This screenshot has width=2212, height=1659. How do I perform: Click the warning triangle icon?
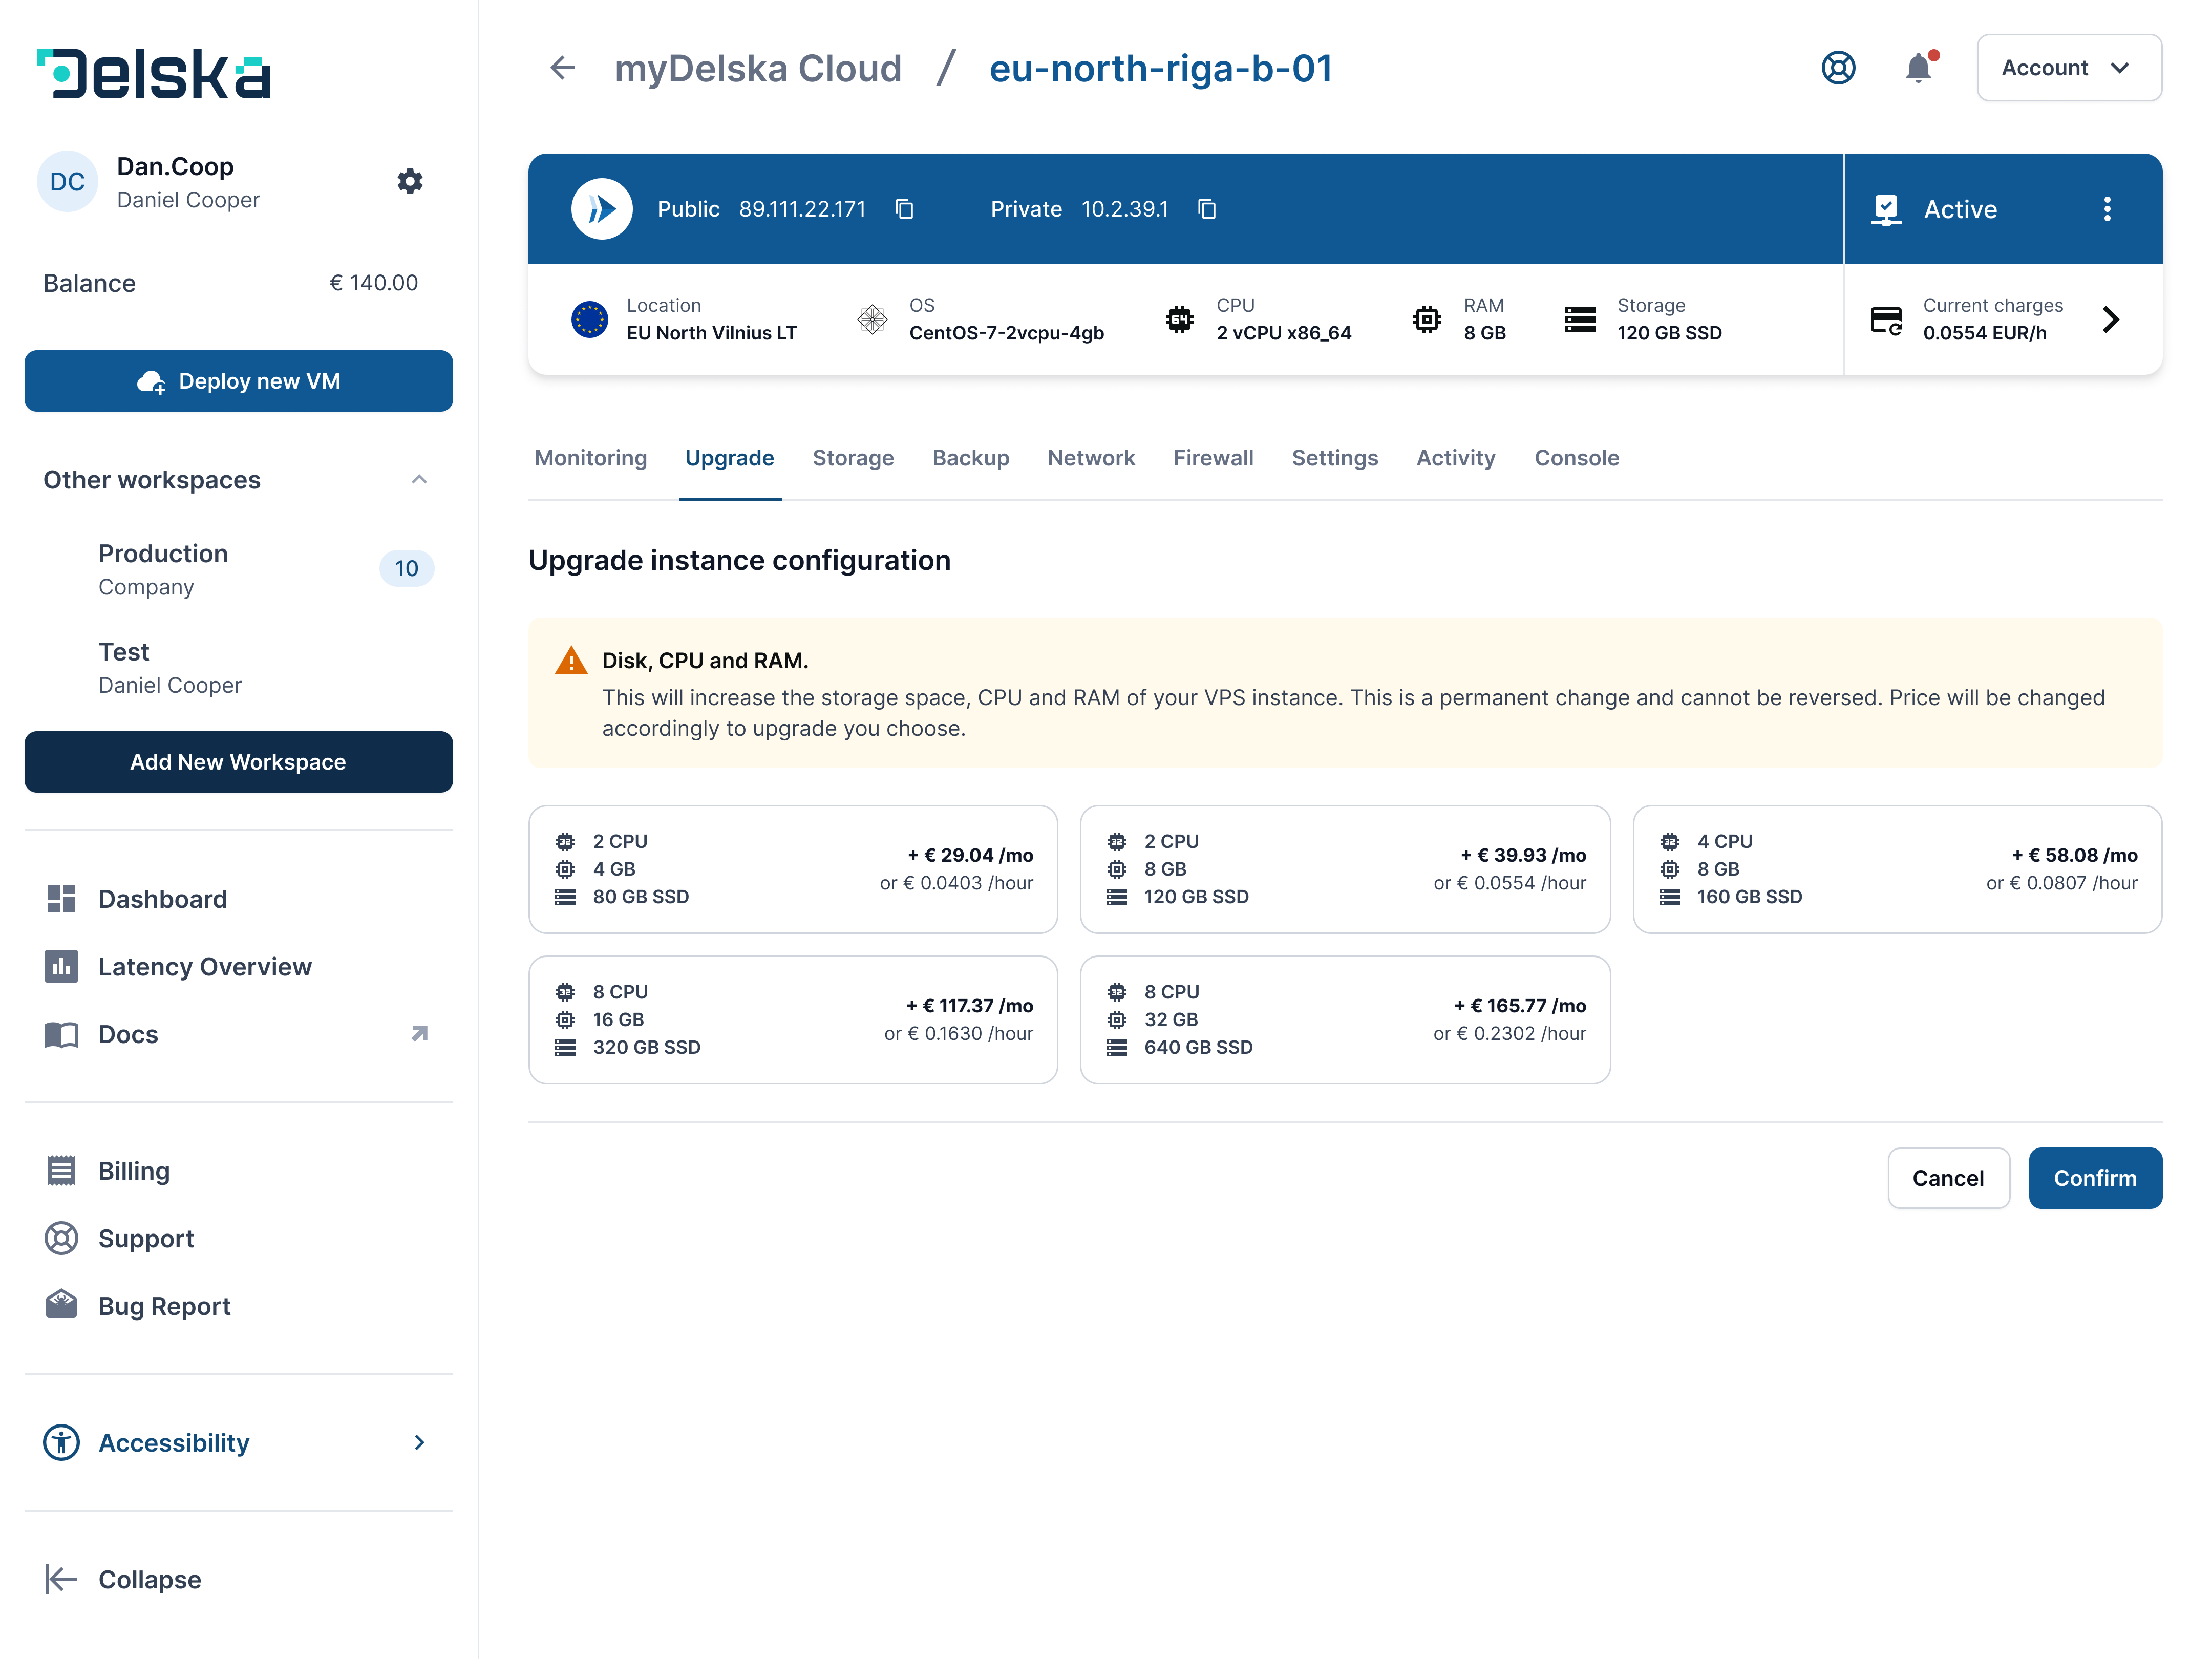571,660
